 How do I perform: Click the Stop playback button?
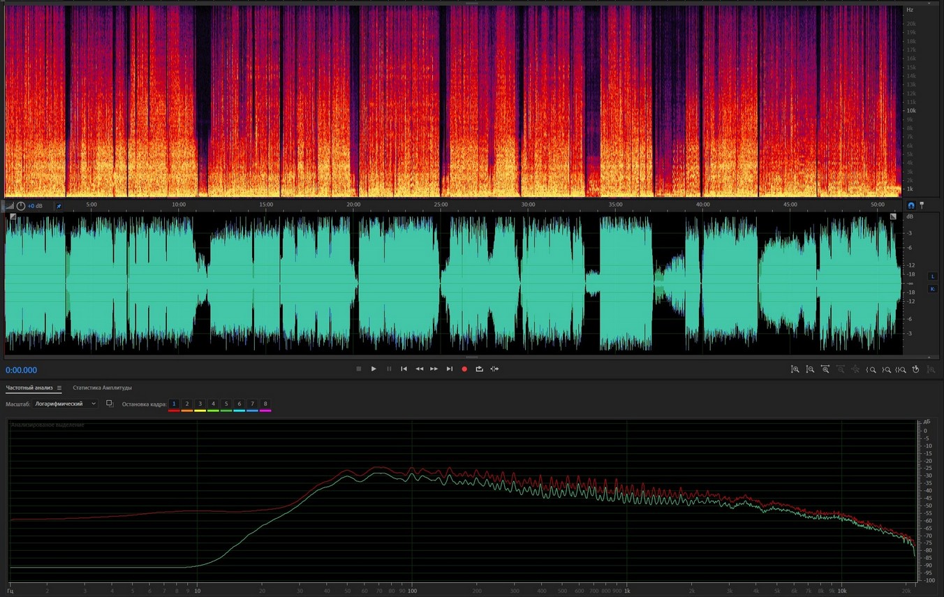pyautogui.click(x=359, y=369)
